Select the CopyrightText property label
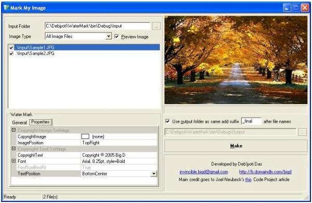Screen dimensions: 312x203 [30, 155]
